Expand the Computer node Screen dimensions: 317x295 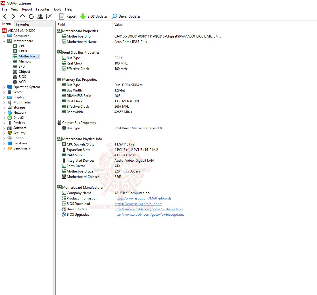(x=4, y=36)
